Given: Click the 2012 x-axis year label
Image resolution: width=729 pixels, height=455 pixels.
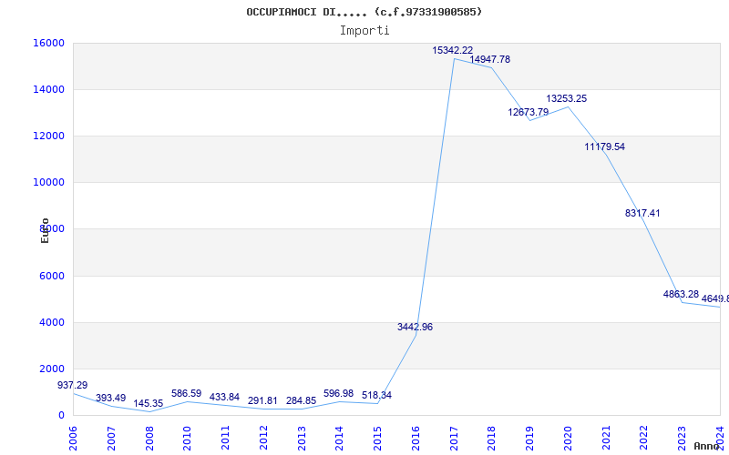Looking at the screenshot, I should (x=263, y=438).
